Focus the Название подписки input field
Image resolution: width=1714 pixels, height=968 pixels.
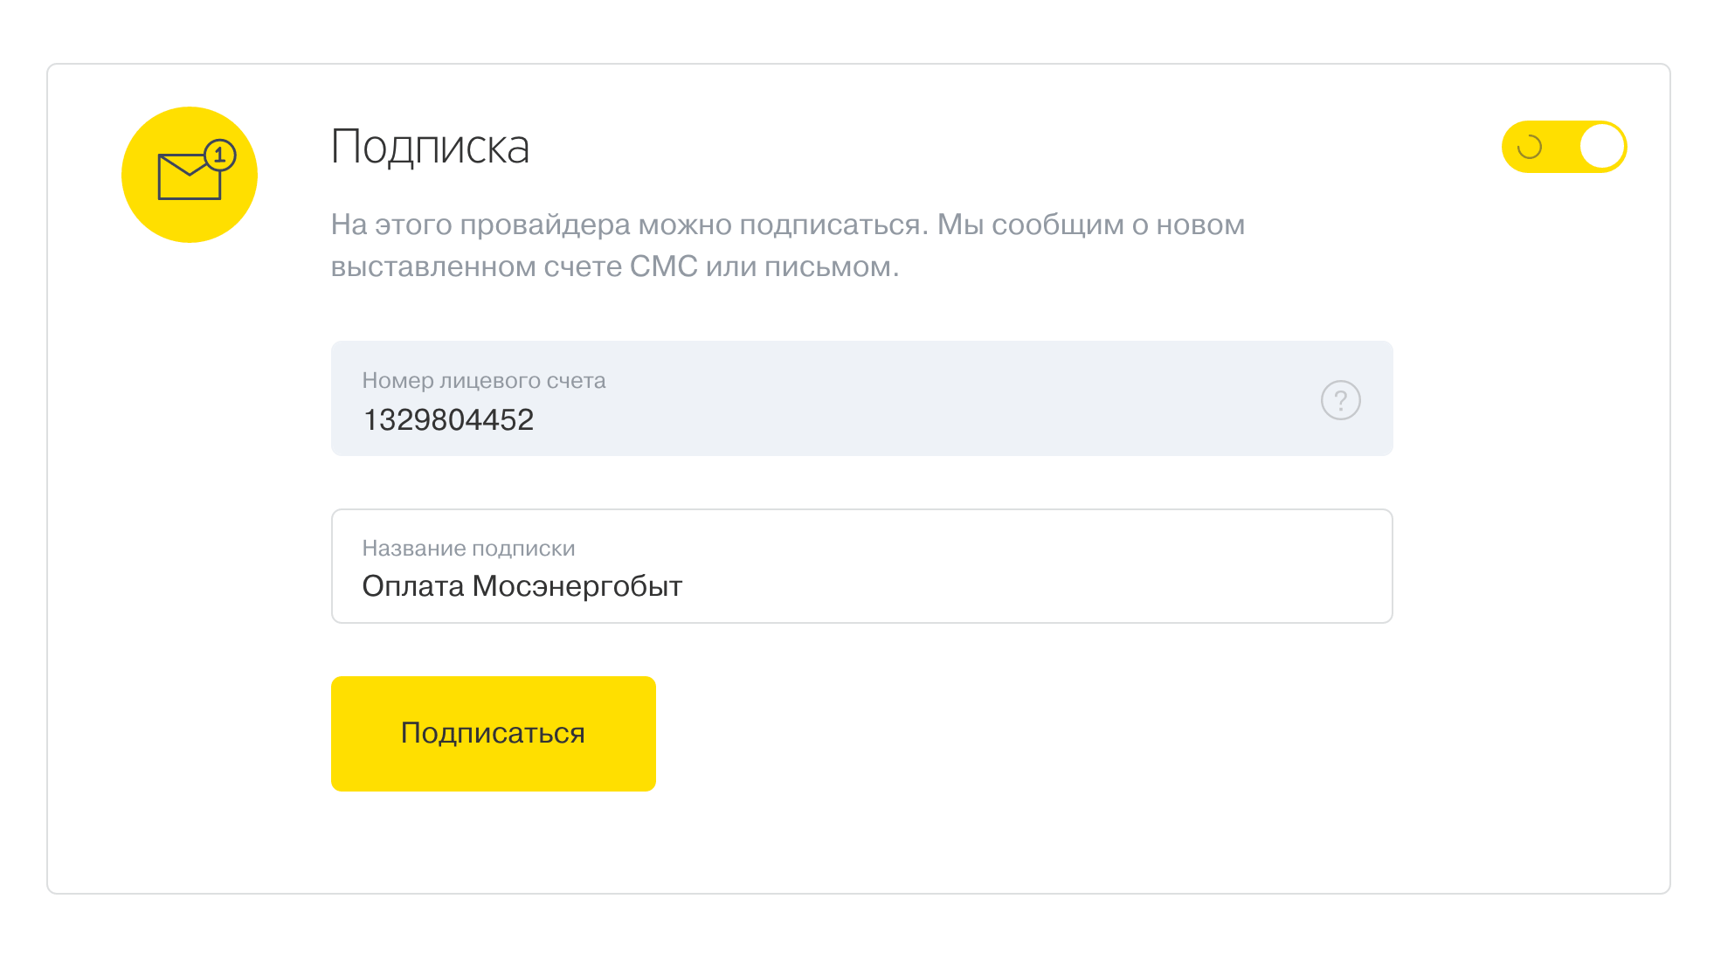(861, 566)
